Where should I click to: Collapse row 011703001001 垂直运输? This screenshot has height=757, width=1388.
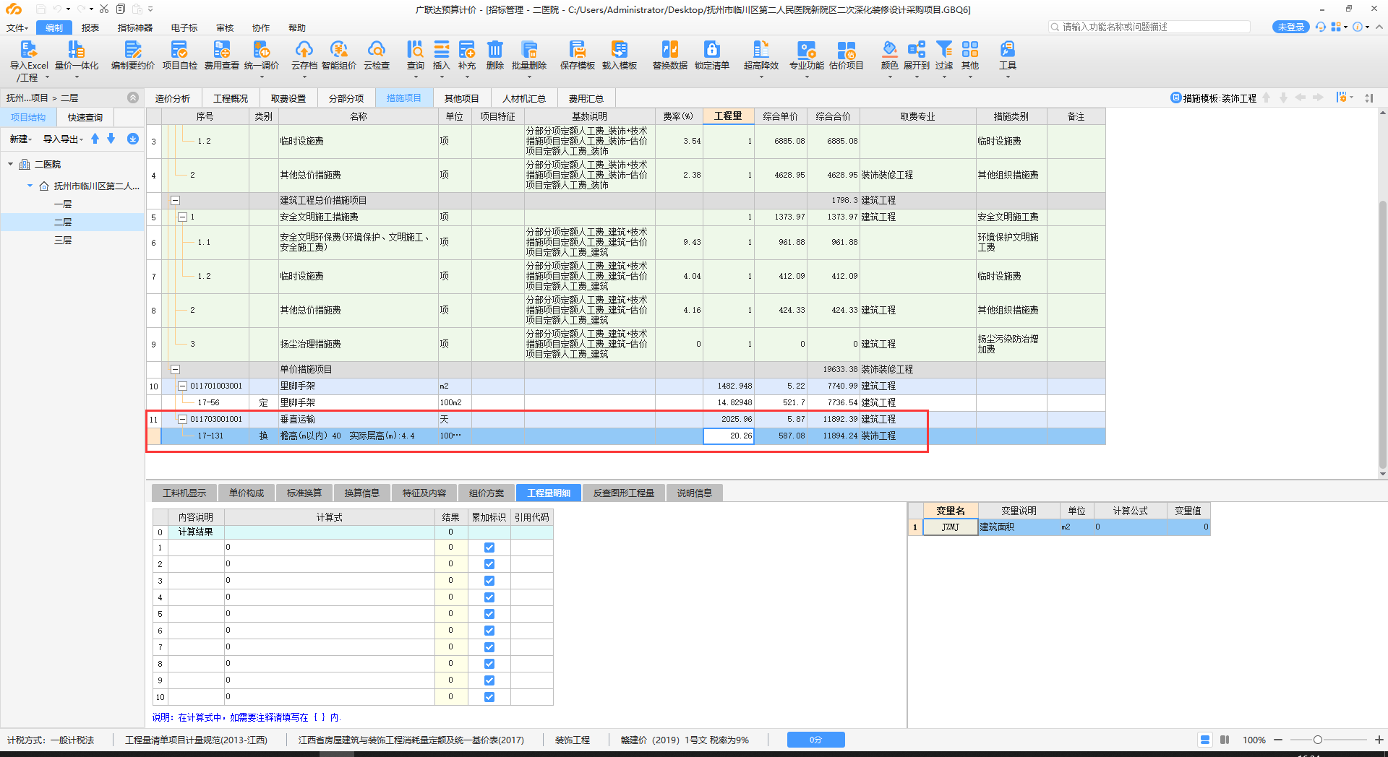(182, 420)
